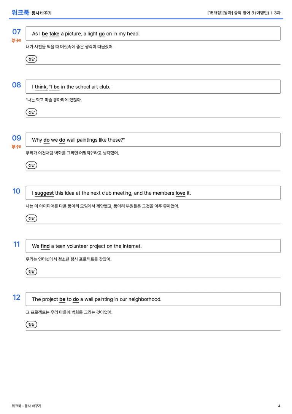Click the question number 08
Screen dimensions: 292x414
pos(17,85)
